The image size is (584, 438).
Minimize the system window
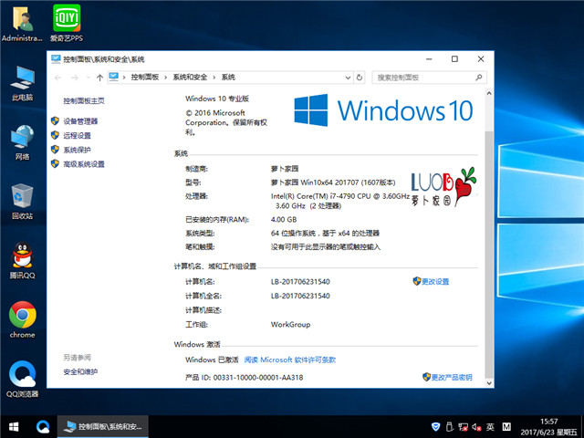tap(429, 58)
